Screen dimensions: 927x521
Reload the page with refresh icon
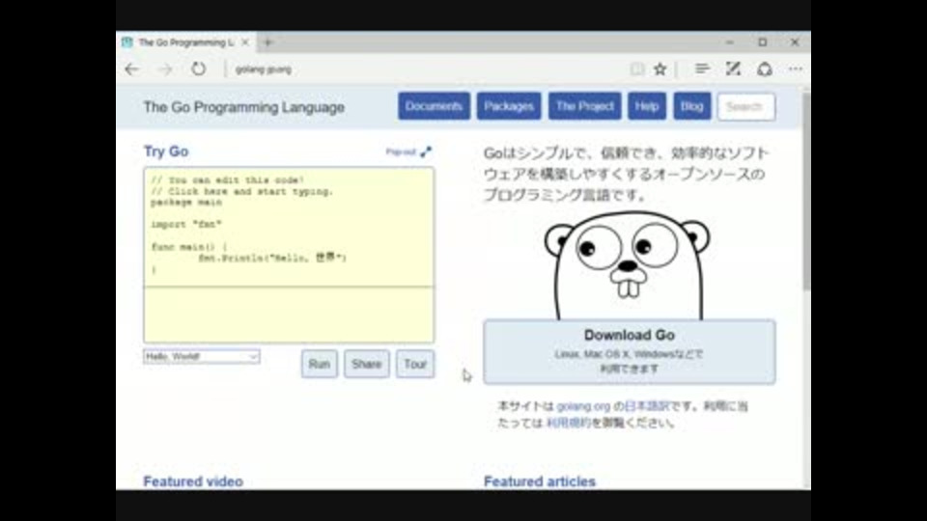coord(199,69)
